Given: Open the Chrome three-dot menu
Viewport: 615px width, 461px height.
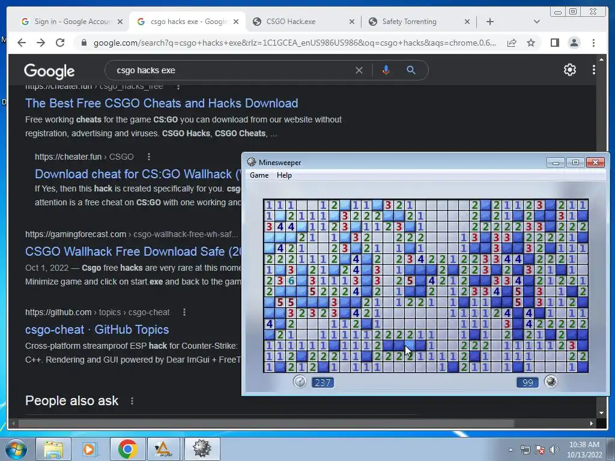Looking at the screenshot, I should [x=593, y=43].
